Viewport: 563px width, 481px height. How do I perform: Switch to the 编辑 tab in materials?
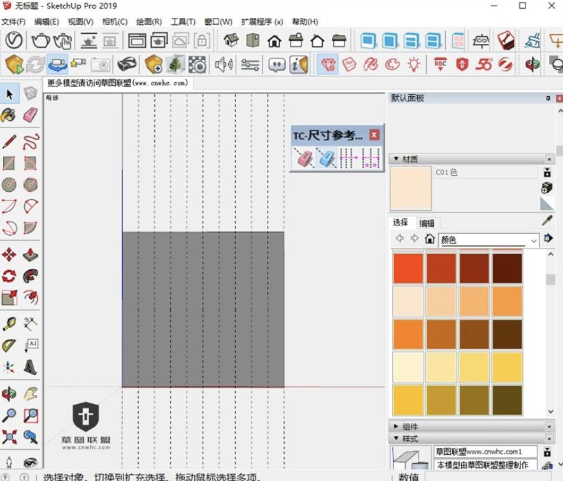[427, 223]
